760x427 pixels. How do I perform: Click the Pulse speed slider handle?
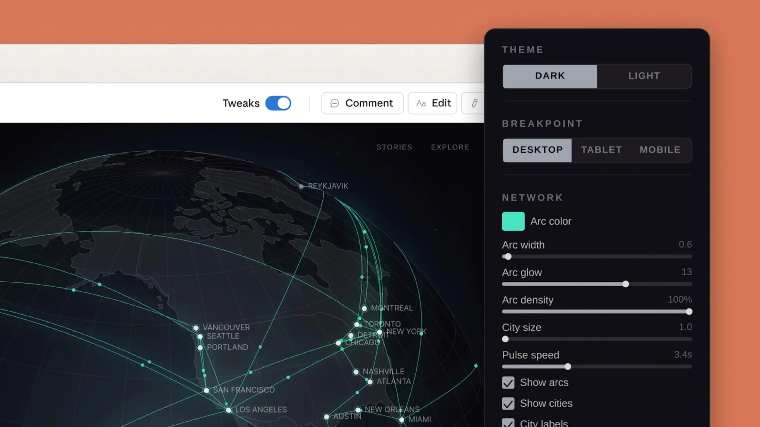568,367
